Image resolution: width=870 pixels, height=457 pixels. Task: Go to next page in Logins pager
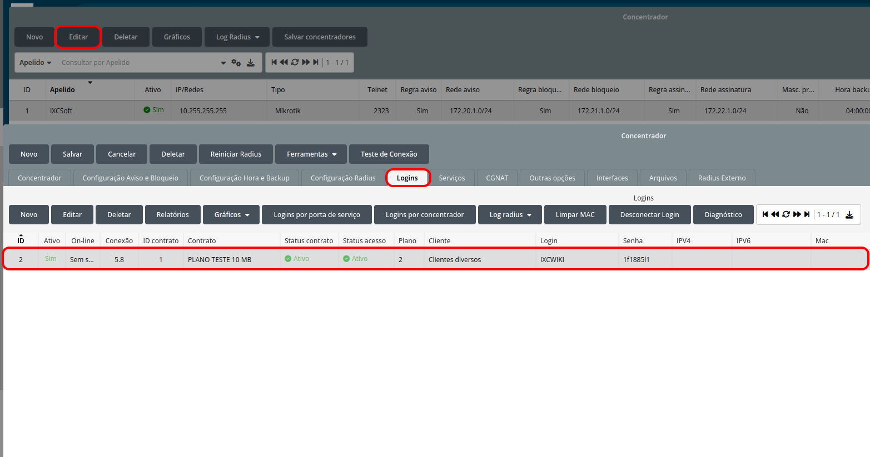click(x=797, y=214)
